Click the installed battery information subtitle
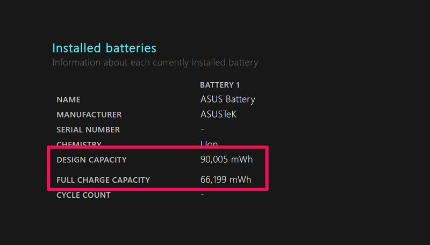 click(155, 62)
